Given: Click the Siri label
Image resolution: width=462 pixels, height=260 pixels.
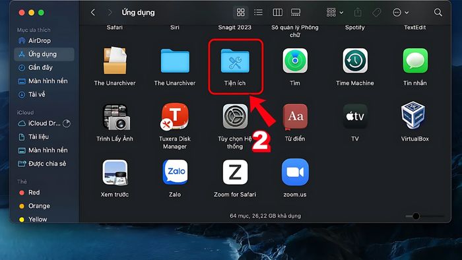Looking at the screenshot, I should pos(175,27).
